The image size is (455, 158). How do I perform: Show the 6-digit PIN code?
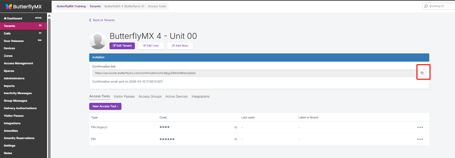[x=235, y=139]
